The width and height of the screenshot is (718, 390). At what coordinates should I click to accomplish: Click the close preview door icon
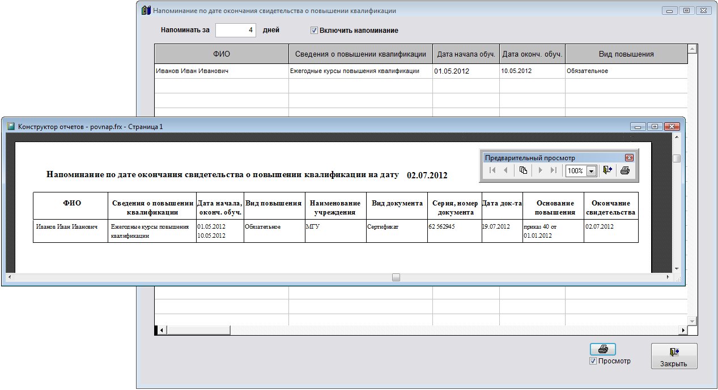pyautogui.click(x=607, y=170)
